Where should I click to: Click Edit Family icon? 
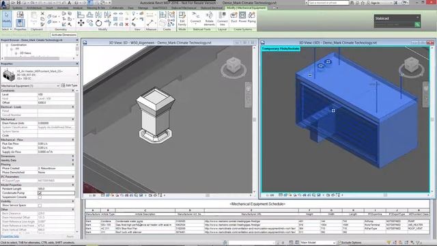[x=182, y=18]
